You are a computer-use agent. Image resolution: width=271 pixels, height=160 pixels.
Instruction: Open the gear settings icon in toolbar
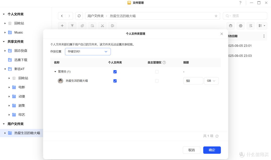coord(241,26)
